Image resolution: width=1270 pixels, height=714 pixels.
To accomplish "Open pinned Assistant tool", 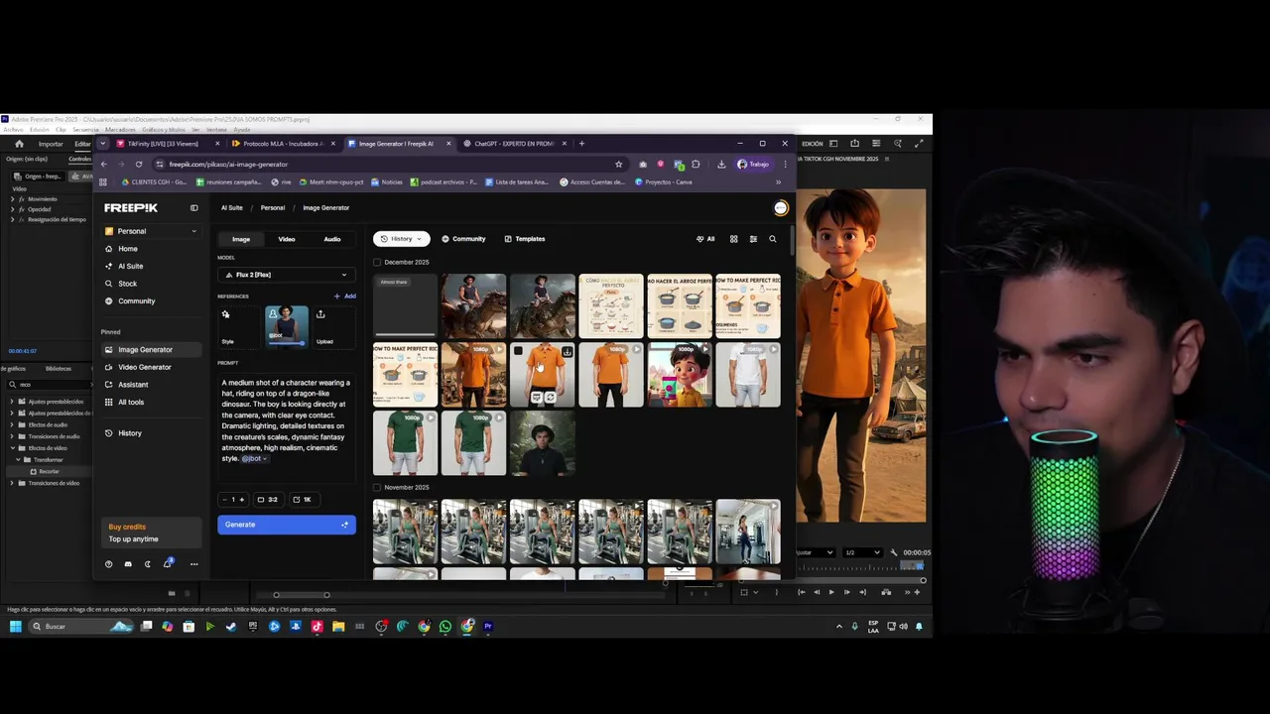I will coord(133,385).
